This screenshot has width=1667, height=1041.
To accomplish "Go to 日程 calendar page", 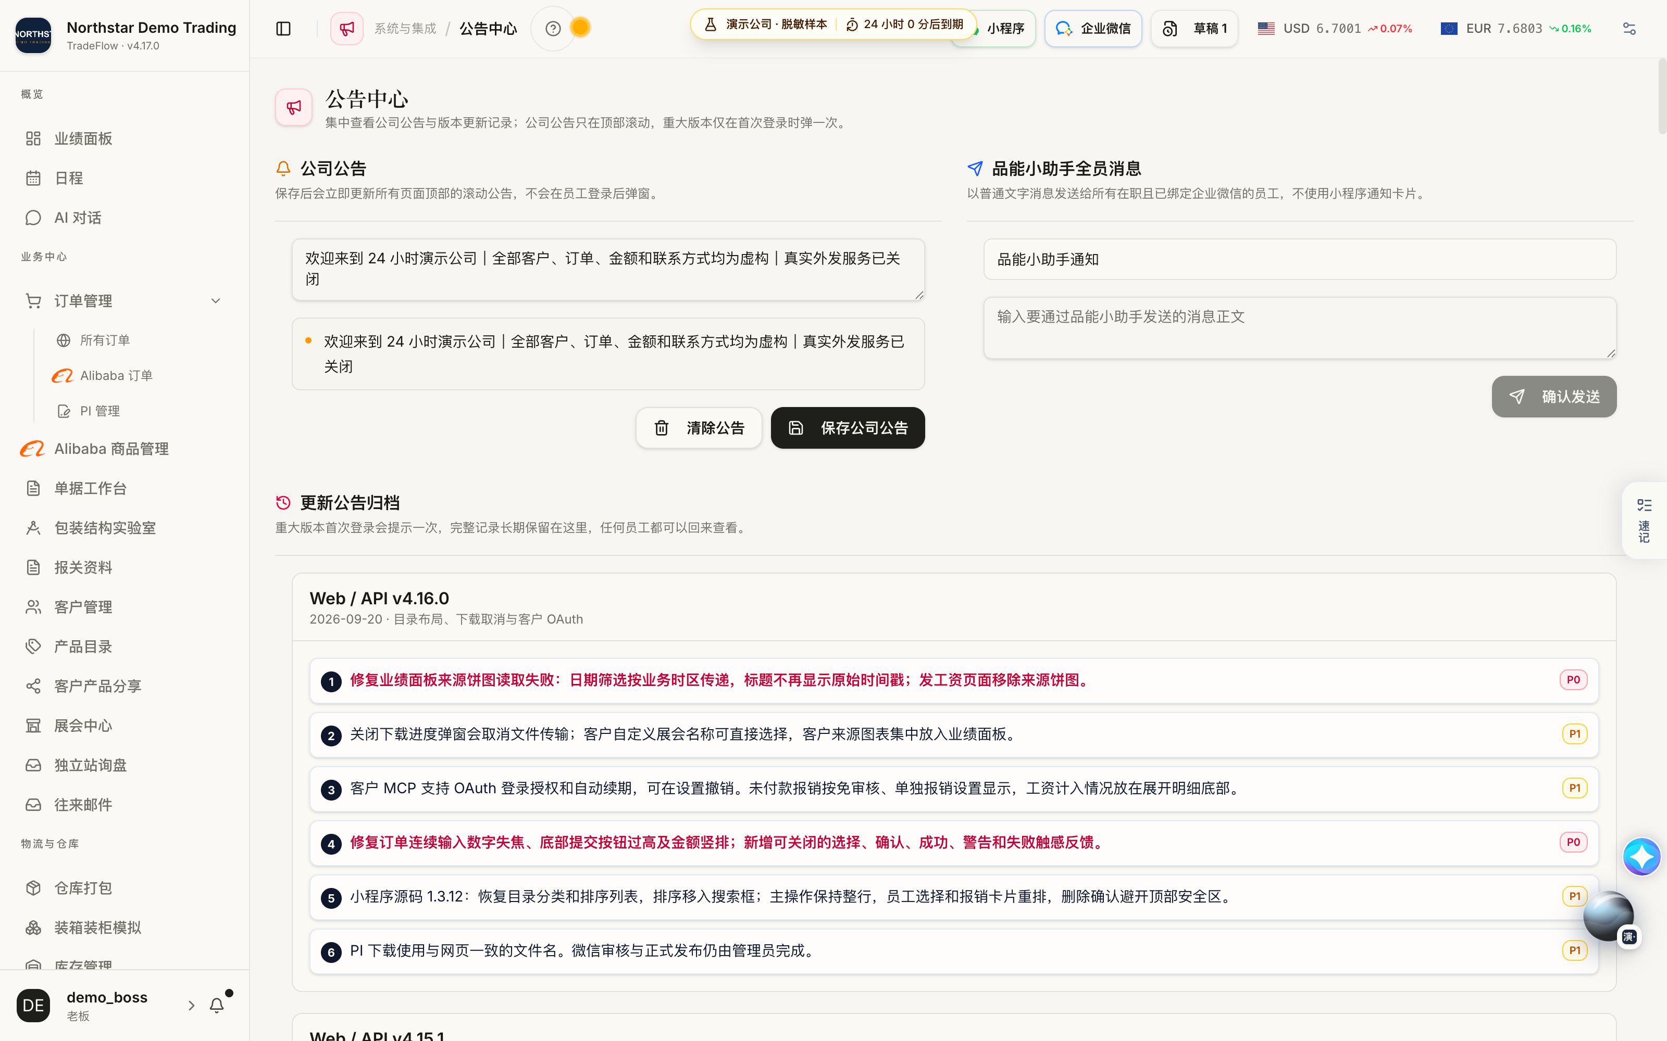I will tap(125, 179).
